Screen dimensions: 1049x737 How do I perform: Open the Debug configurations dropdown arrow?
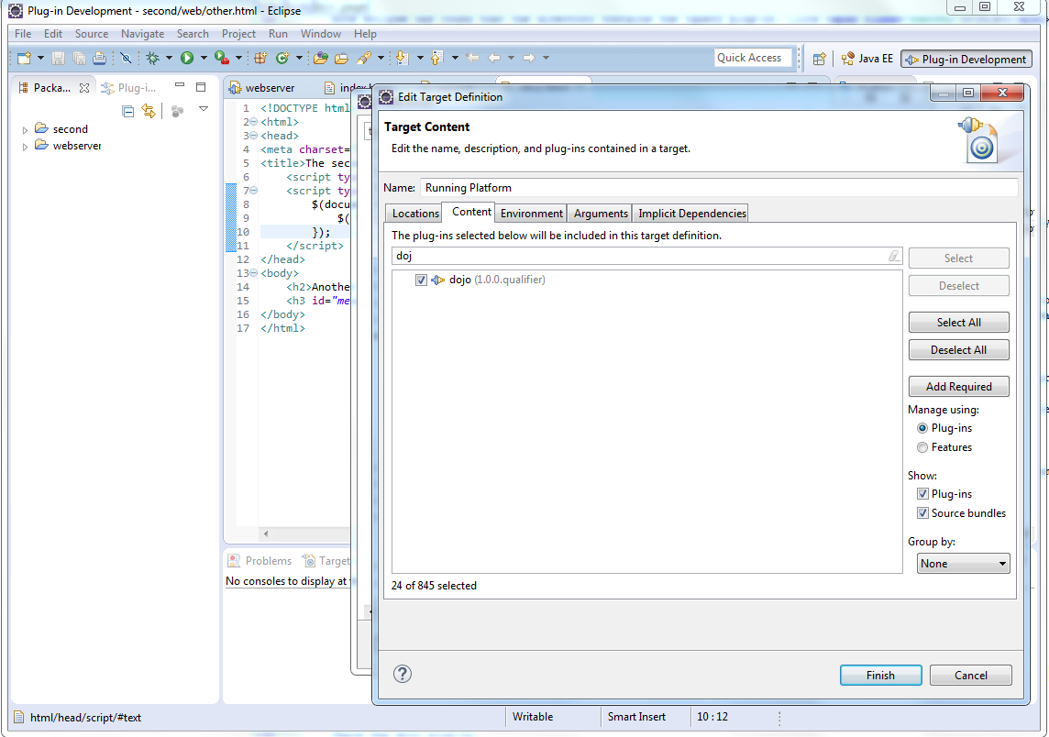pos(169,58)
